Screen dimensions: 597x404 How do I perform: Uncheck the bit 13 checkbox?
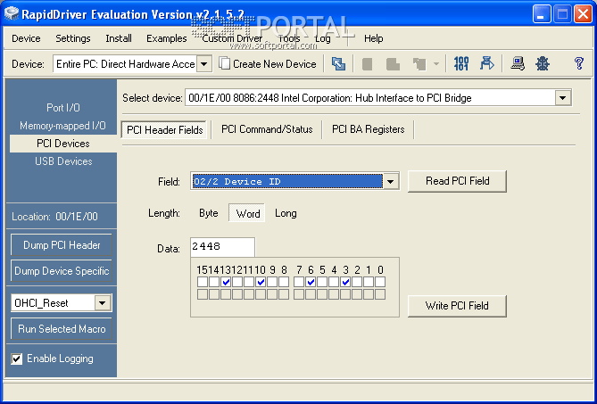[226, 282]
